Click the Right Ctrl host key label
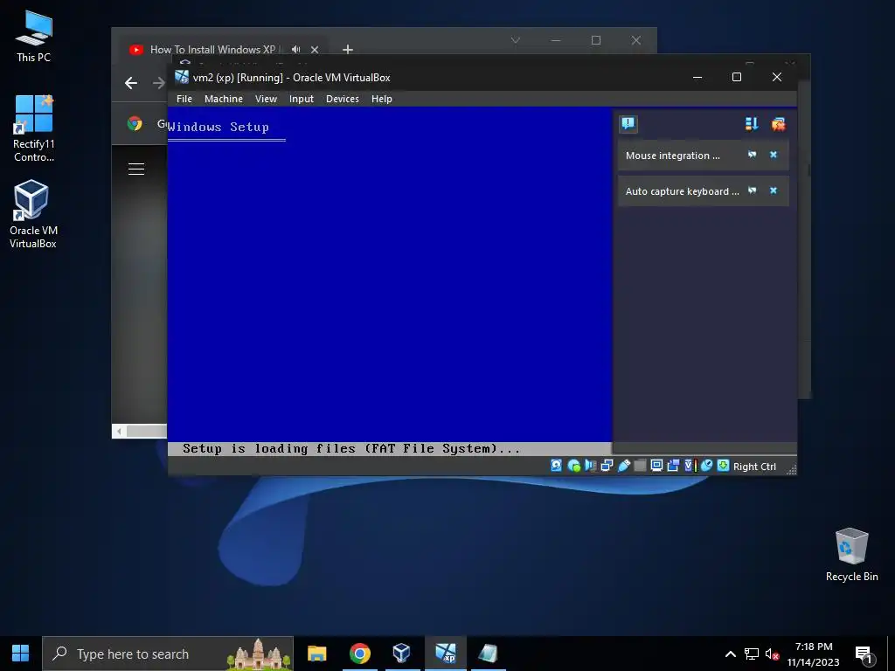 pyautogui.click(x=754, y=467)
